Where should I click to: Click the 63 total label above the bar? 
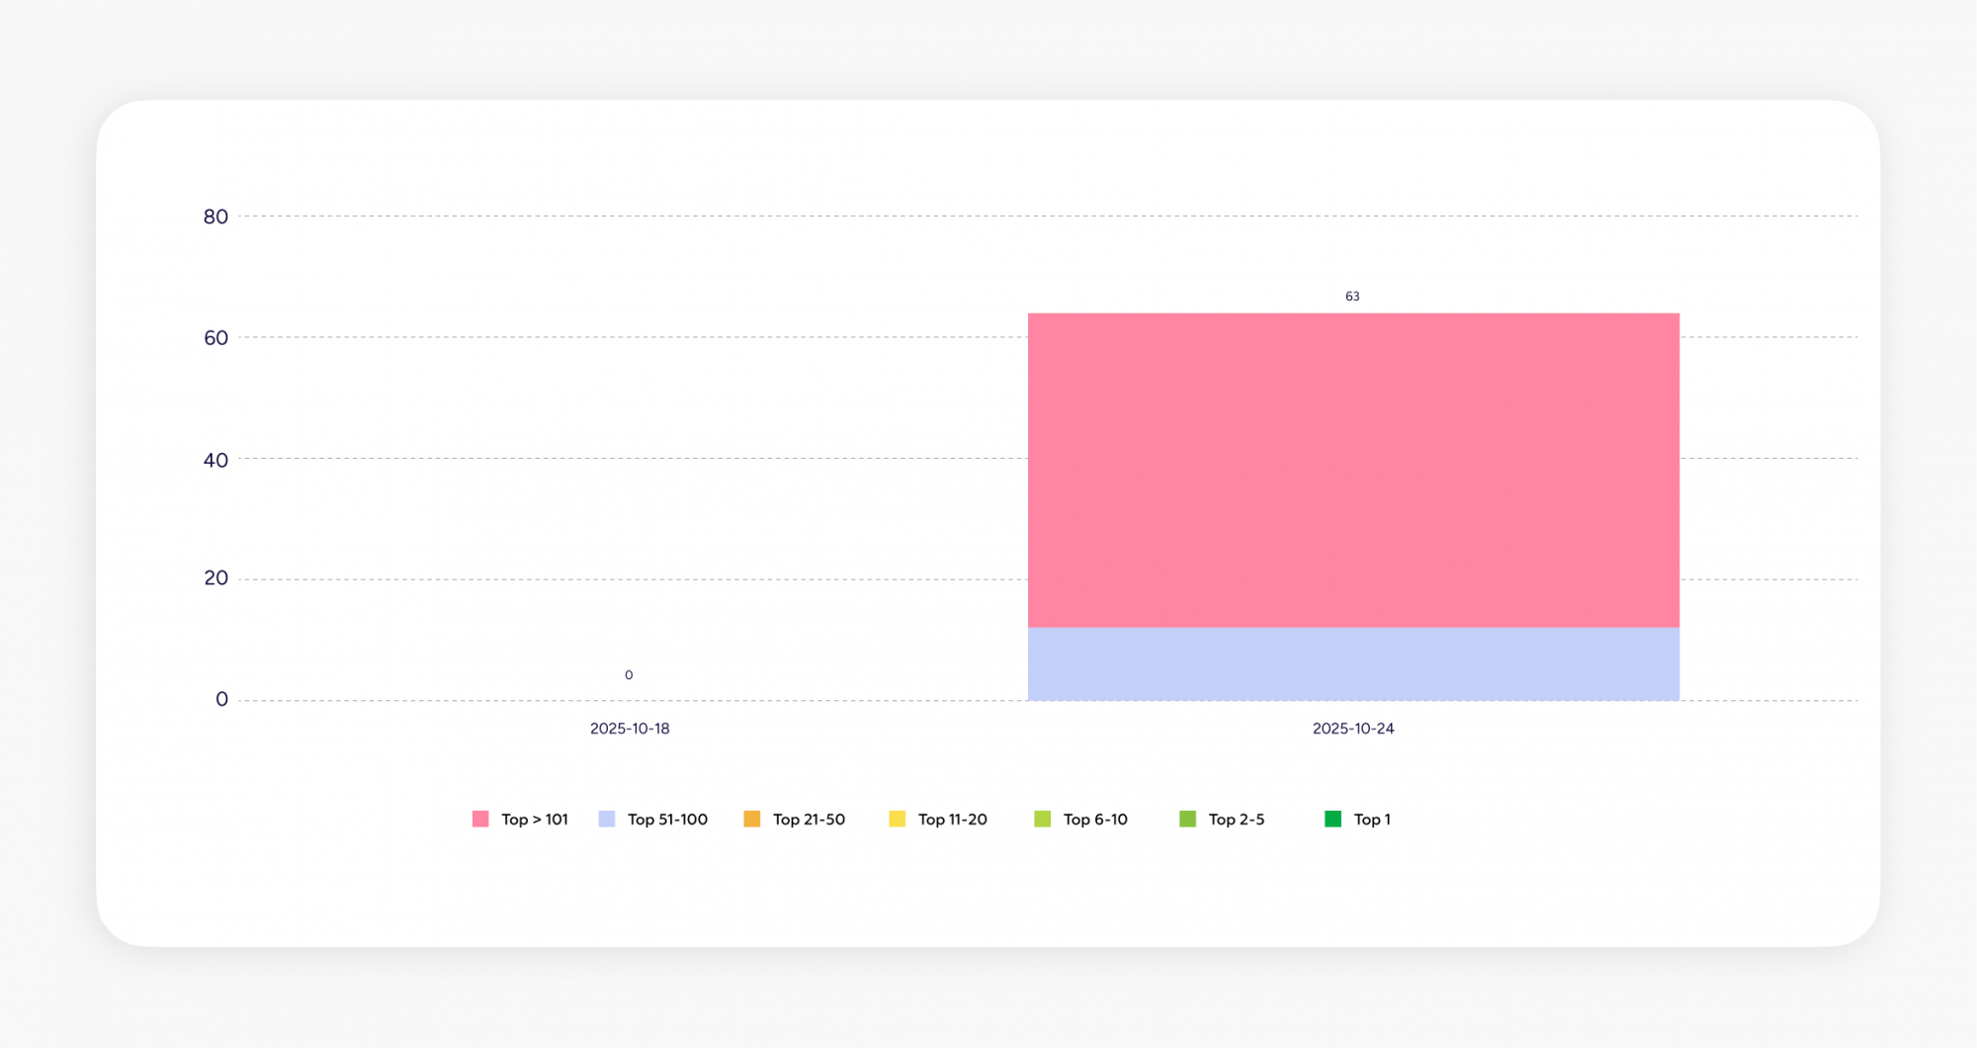pyautogui.click(x=1352, y=297)
